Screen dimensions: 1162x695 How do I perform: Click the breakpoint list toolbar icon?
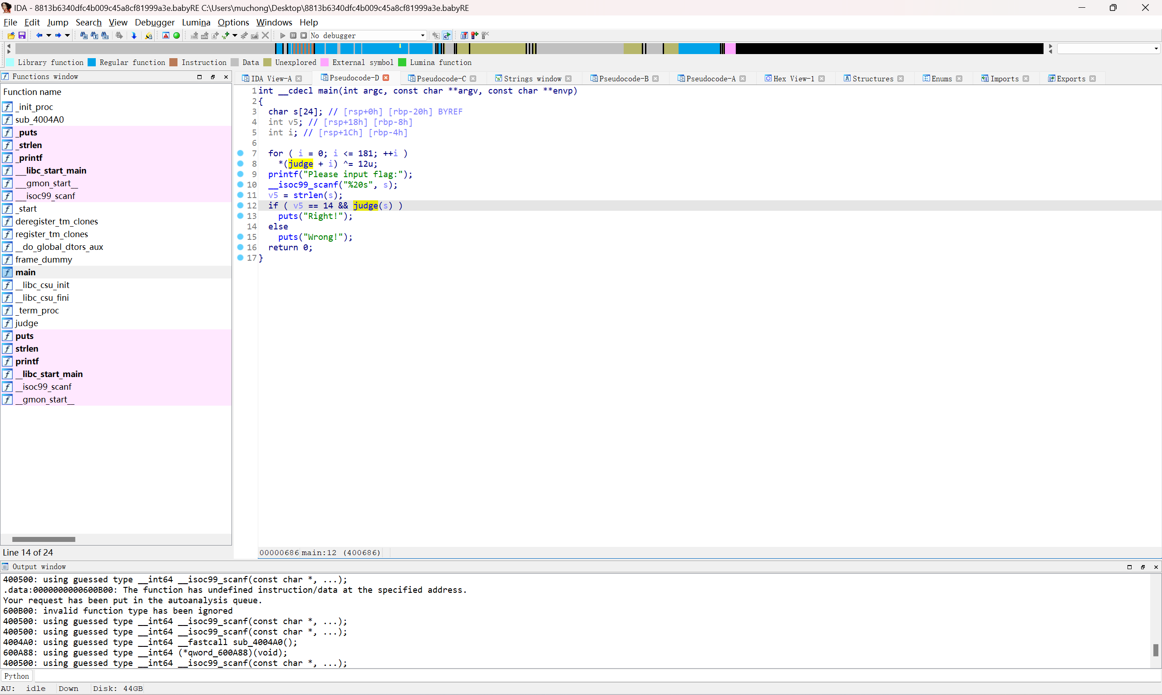[x=464, y=35]
